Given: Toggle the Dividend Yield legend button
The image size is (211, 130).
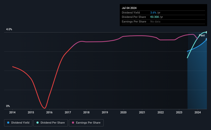Looking at the screenshot, I should [x=18, y=123].
